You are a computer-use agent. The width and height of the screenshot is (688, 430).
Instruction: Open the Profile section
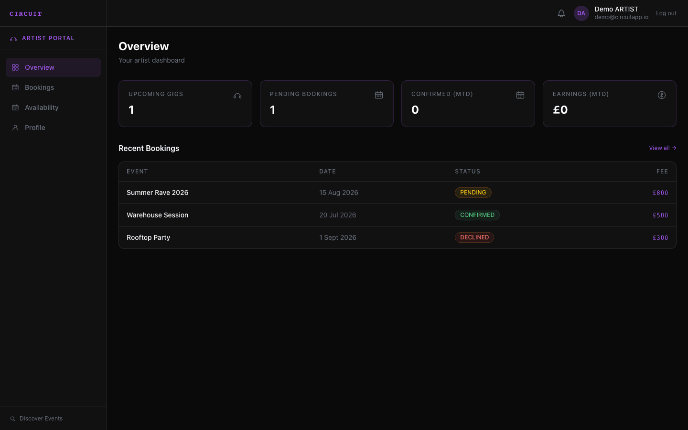pyautogui.click(x=53, y=128)
